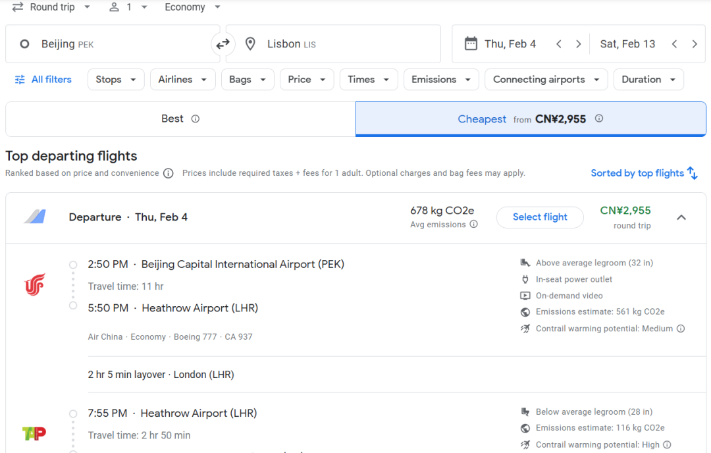This screenshot has height=453, width=711.
Task: Open the passenger count dropdown
Action: tap(129, 7)
